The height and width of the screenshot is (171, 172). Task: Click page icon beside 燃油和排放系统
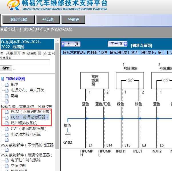point(7,123)
